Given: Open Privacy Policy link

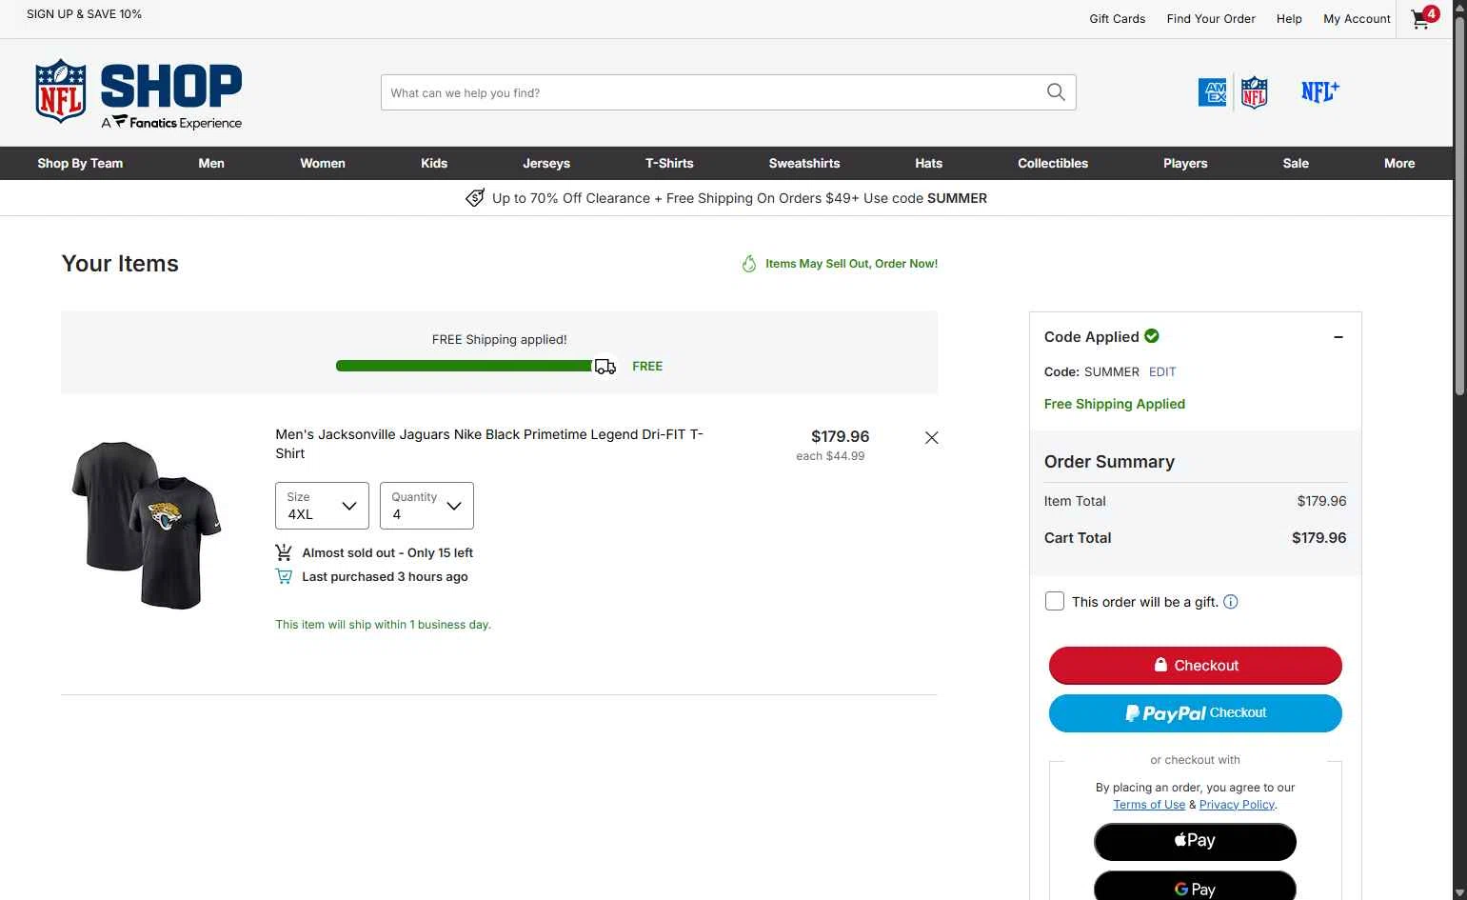Looking at the screenshot, I should pos(1237,805).
